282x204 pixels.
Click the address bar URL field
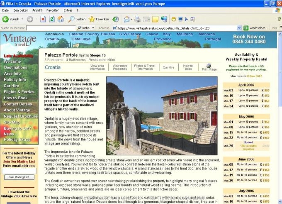(177, 28)
